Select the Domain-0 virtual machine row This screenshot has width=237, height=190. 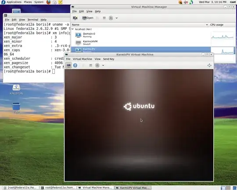pos(141,35)
